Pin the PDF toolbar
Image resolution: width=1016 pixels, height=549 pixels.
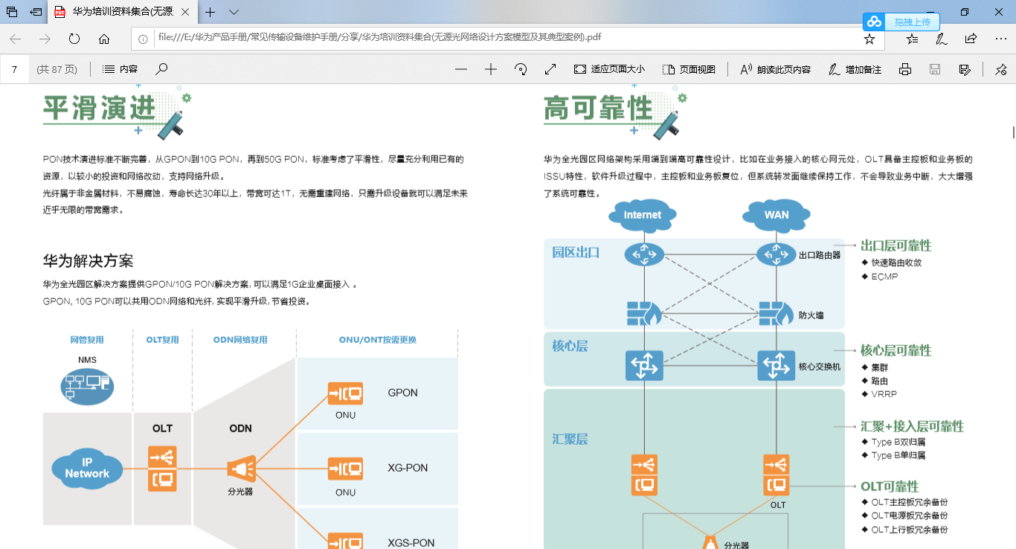[x=1000, y=69]
